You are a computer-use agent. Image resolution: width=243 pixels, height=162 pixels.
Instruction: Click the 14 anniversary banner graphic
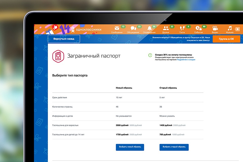[65, 29]
